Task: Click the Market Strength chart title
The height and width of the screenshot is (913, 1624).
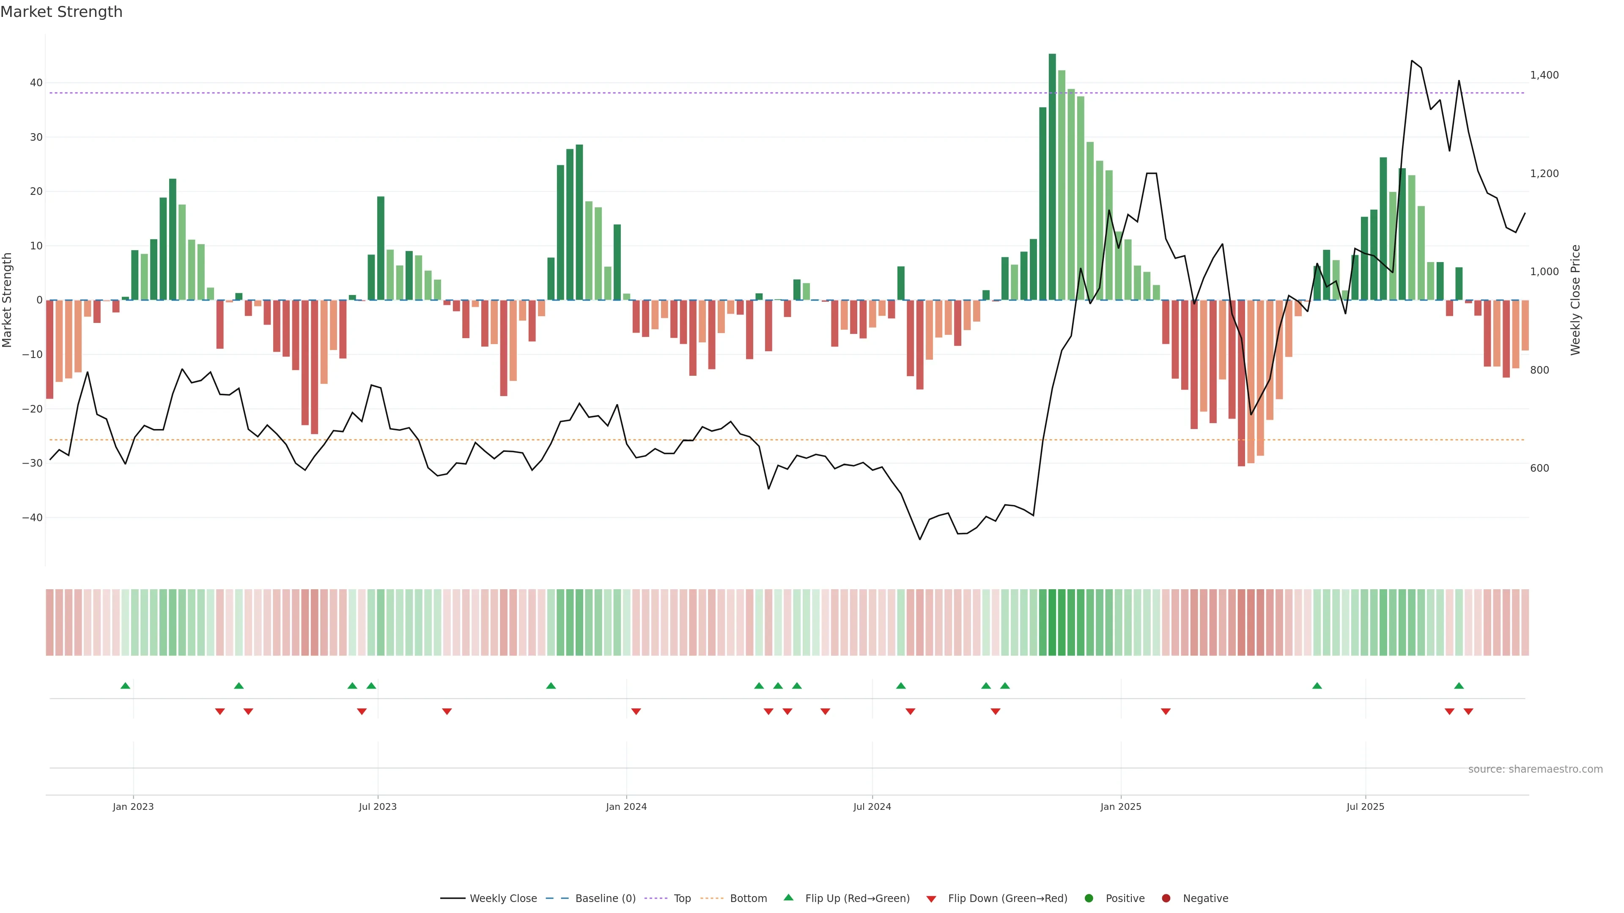Action: [61, 12]
